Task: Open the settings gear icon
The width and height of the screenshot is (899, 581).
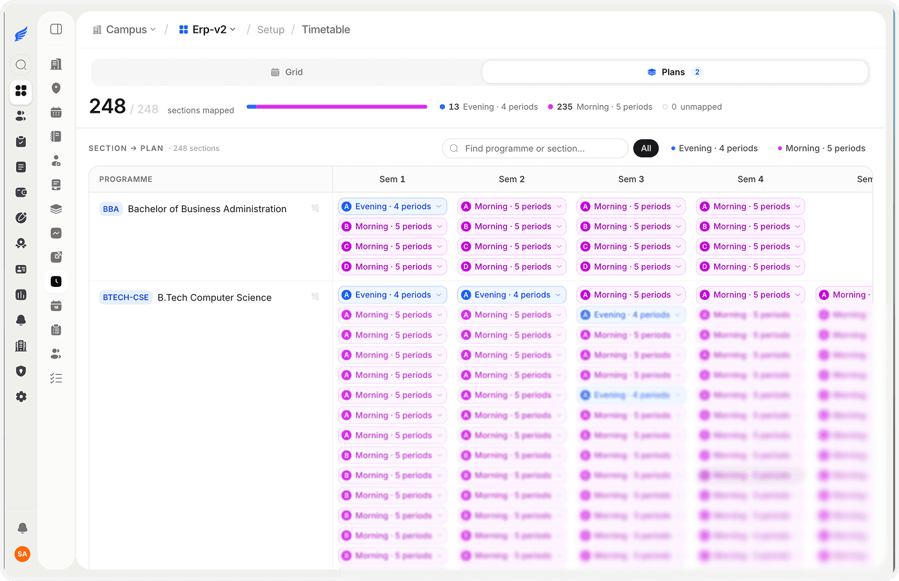Action: pyautogui.click(x=21, y=397)
